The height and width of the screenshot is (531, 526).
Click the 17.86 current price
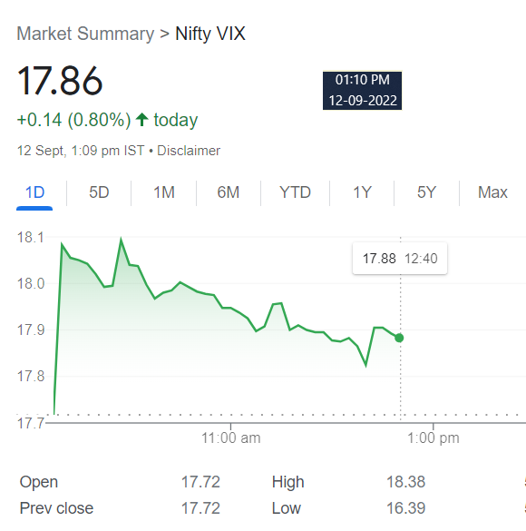pos(60,81)
